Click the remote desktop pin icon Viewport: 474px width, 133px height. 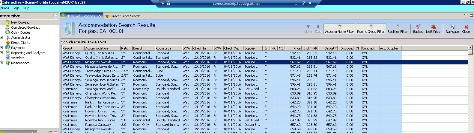162,3
